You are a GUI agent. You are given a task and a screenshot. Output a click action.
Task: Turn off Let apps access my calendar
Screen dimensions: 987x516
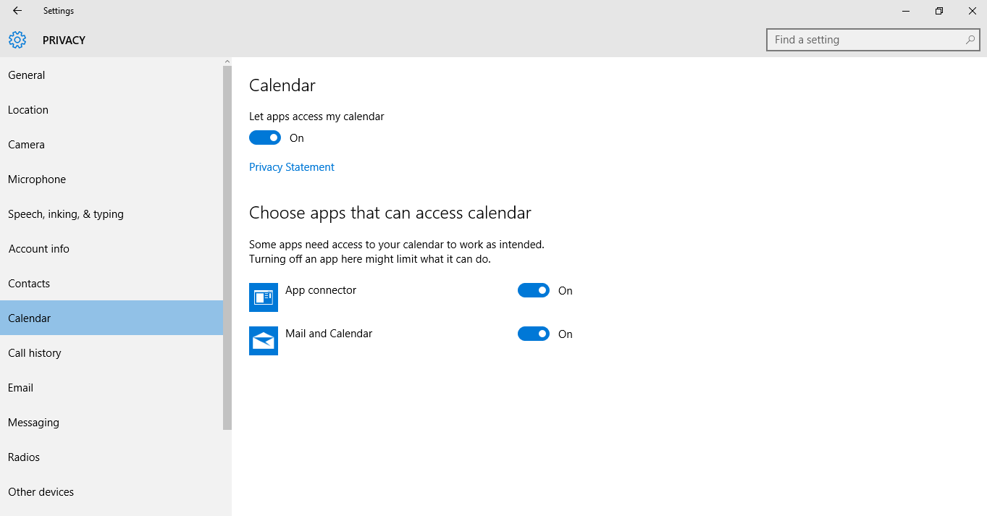click(x=265, y=138)
